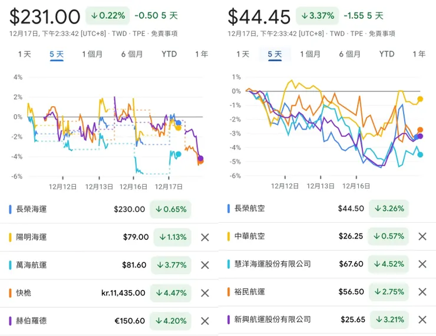Click the ↓2.75% badge for 裕民航運

pyautogui.click(x=389, y=292)
